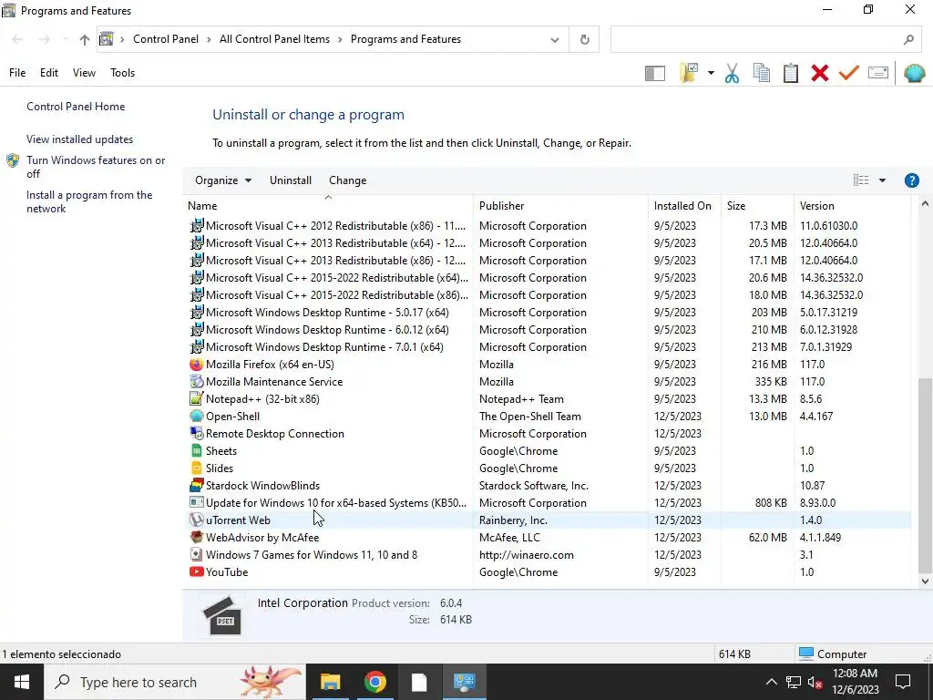Click the Paste clipboard icon
This screenshot has height=700, width=933.
coord(791,73)
